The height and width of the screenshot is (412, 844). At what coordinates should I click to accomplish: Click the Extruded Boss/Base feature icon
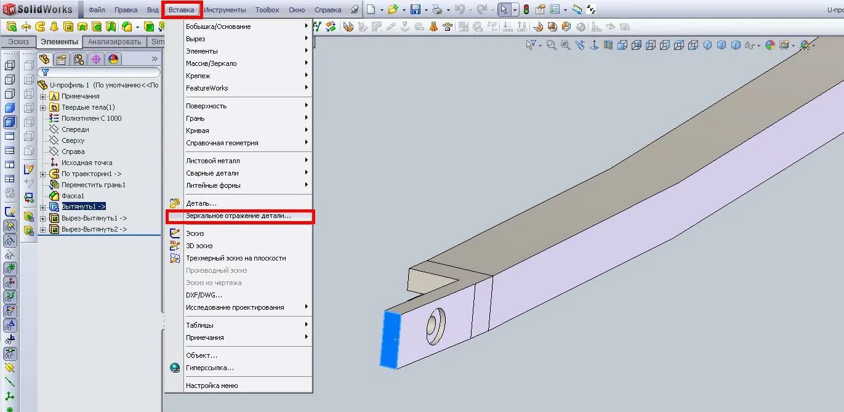(10, 26)
